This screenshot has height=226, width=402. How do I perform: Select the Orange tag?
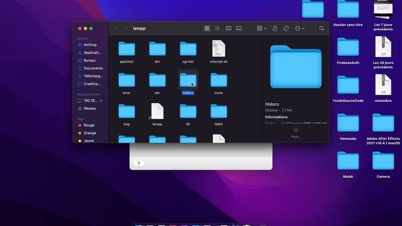(x=90, y=133)
